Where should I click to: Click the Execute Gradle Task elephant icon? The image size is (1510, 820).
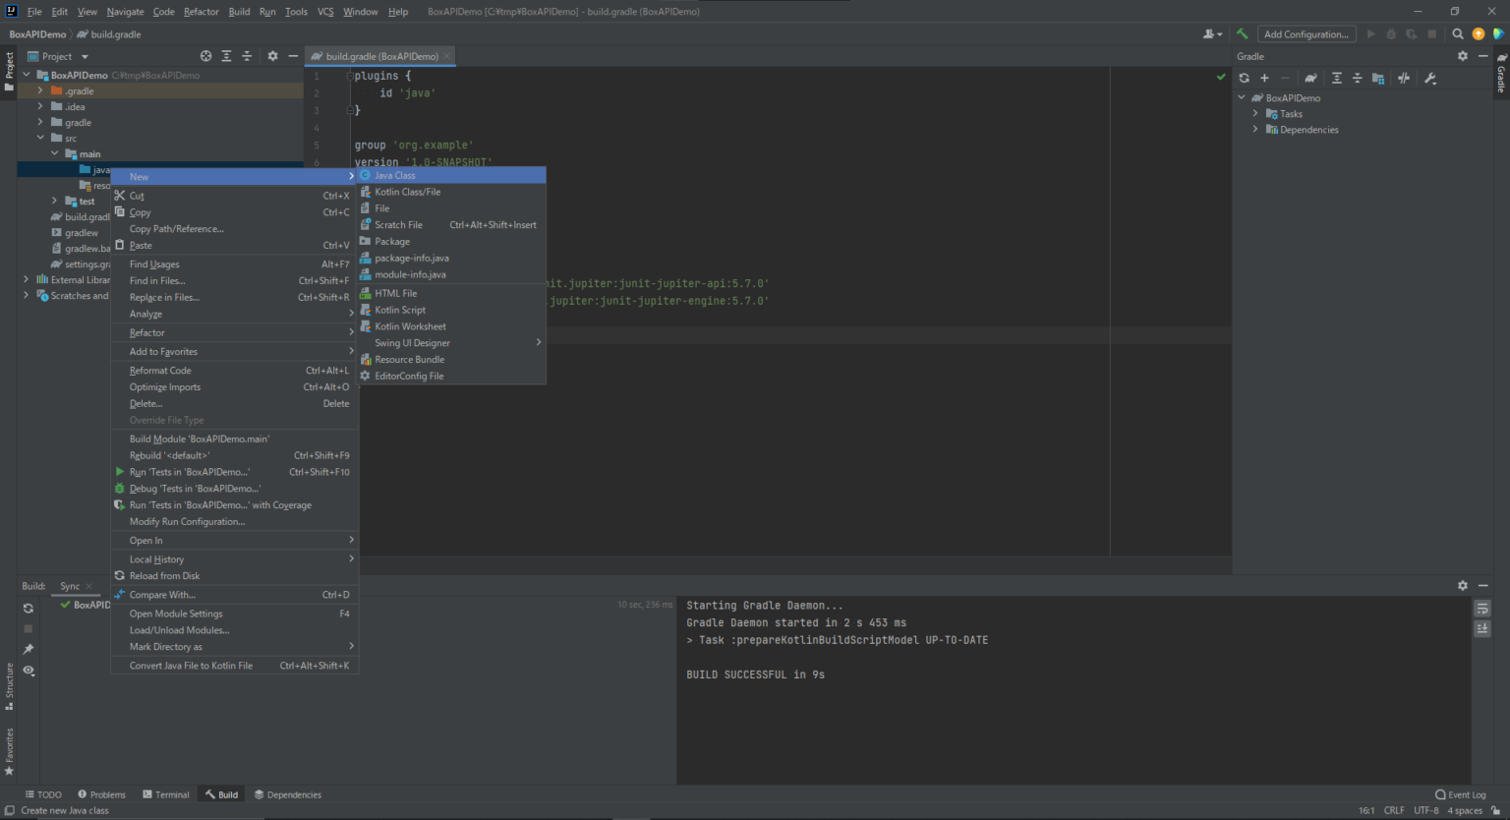pos(1310,79)
